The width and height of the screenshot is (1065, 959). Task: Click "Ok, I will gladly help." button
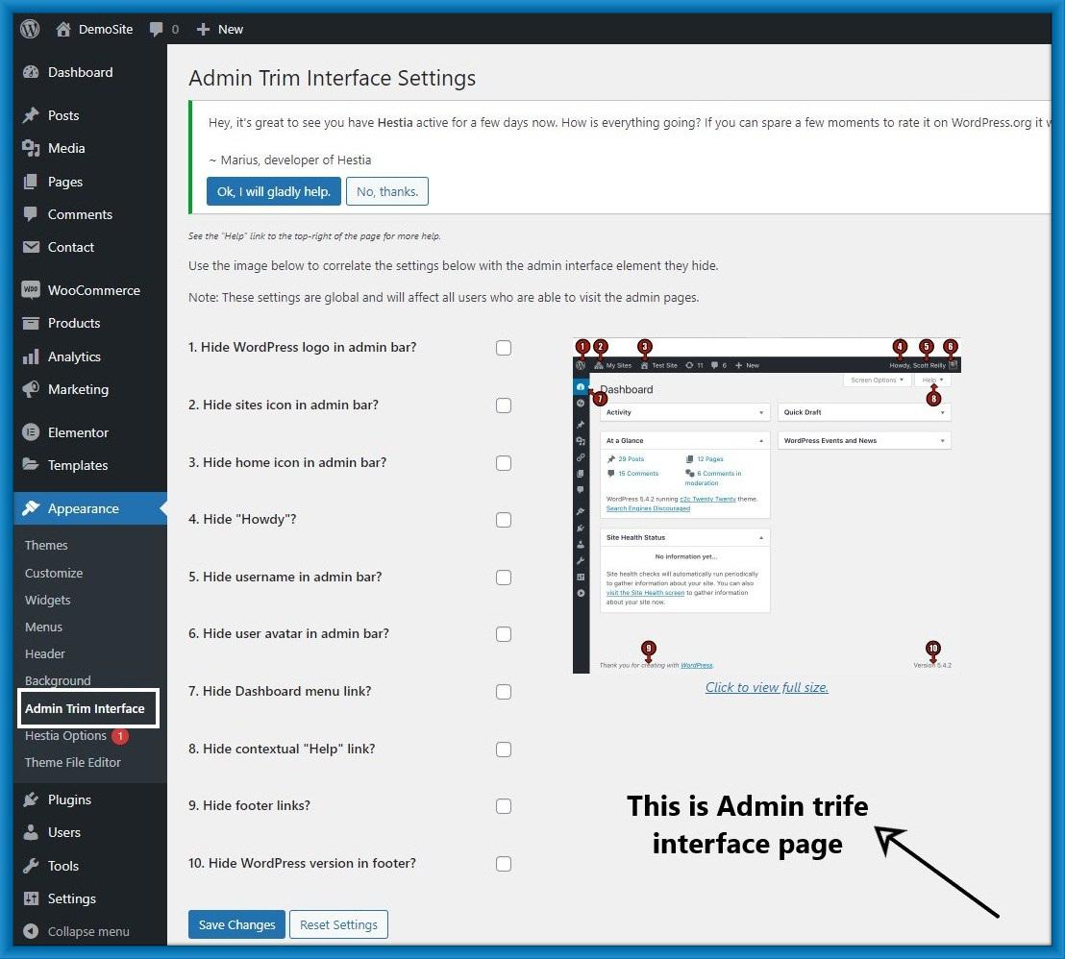(274, 191)
